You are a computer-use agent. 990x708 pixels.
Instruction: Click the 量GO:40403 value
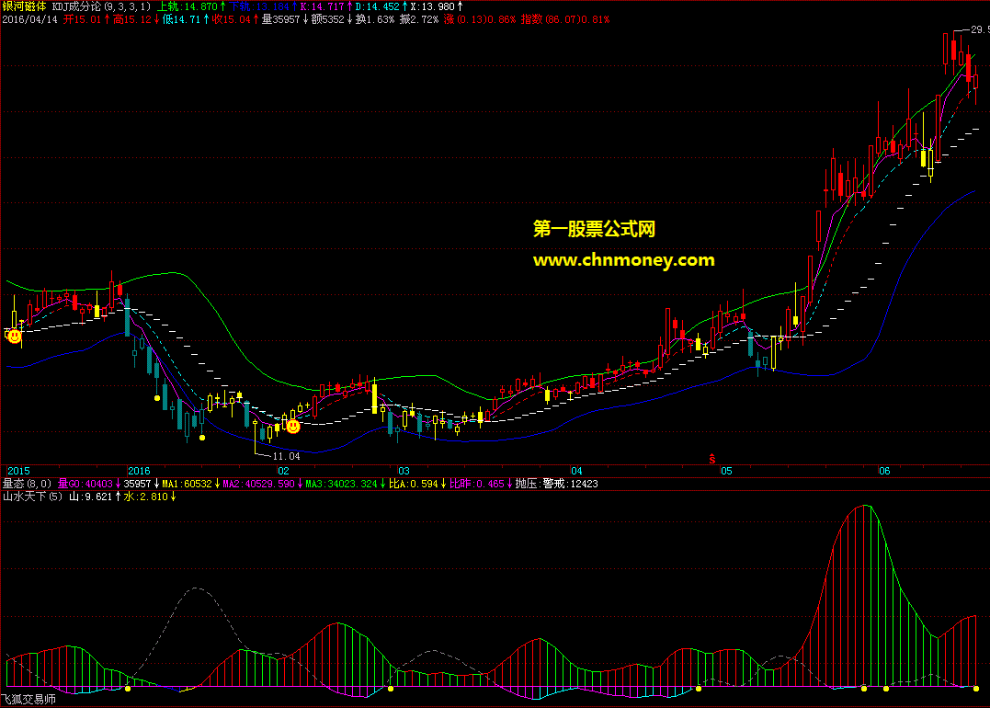(x=85, y=484)
